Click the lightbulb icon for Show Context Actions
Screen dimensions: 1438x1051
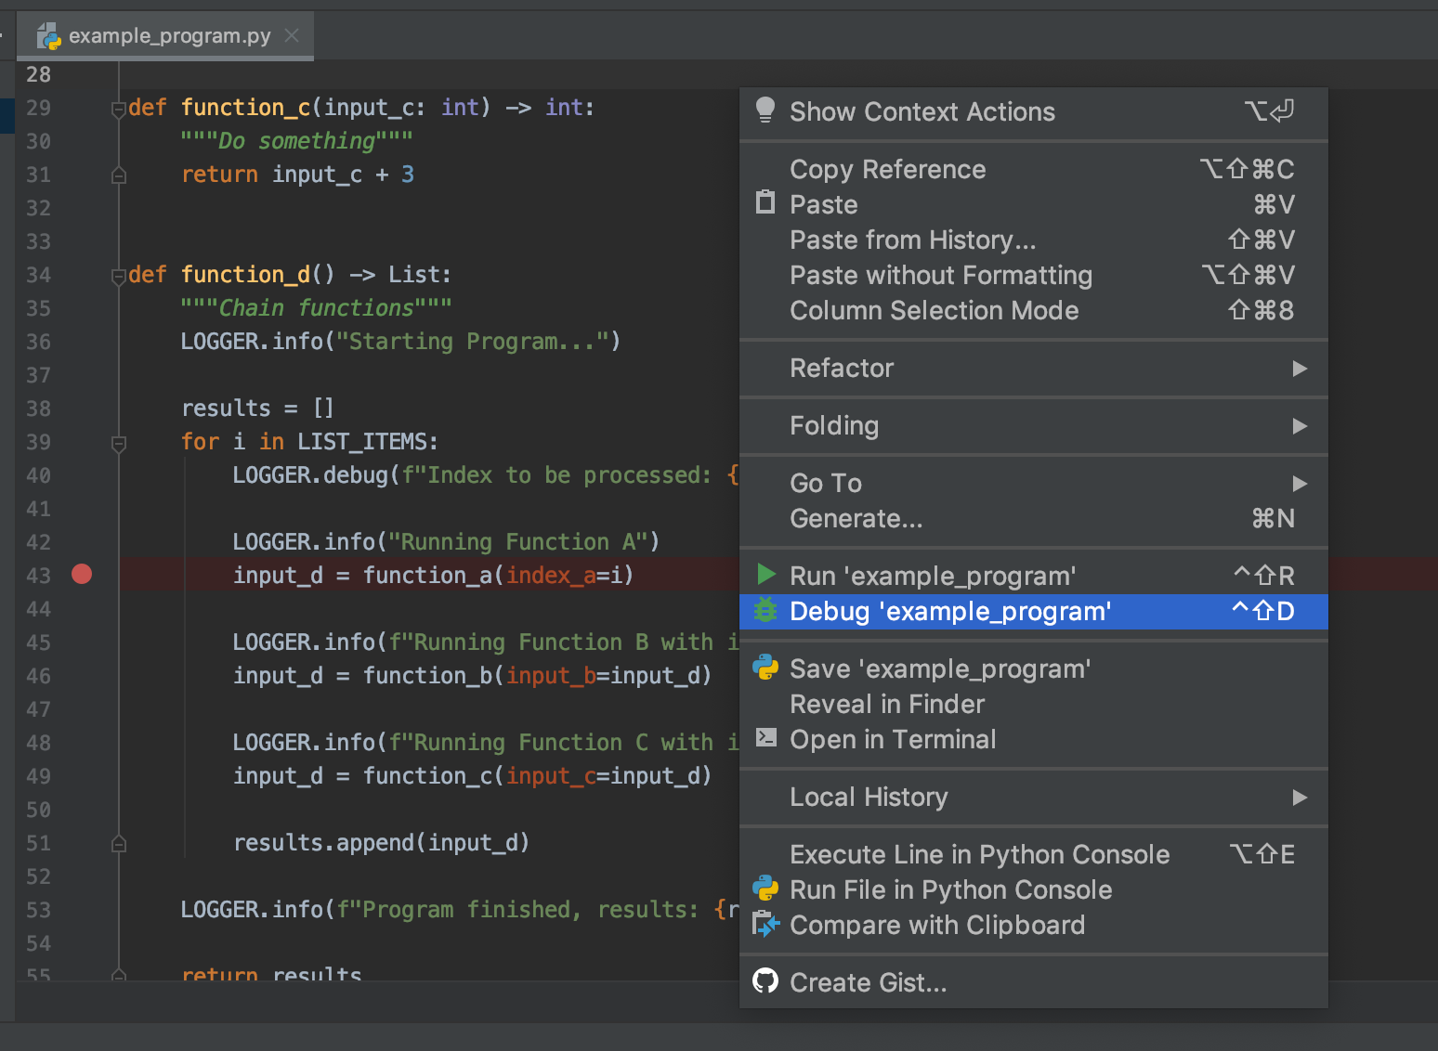point(765,110)
